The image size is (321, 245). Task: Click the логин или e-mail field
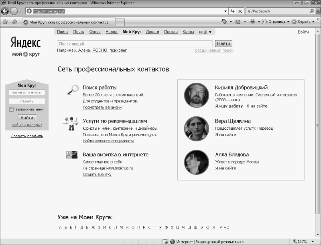pos(27,92)
